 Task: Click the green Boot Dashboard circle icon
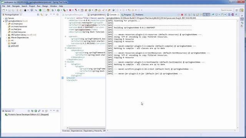click(x=40, y=10)
